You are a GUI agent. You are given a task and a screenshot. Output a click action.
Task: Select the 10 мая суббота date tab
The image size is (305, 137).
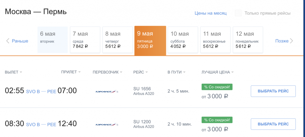coord(183,40)
